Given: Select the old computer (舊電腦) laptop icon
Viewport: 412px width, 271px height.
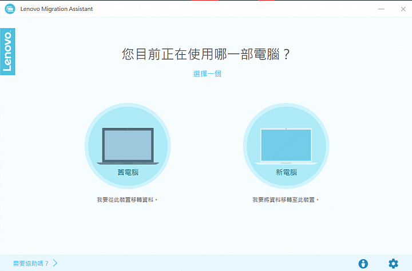Looking at the screenshot, I should [128, 146].
